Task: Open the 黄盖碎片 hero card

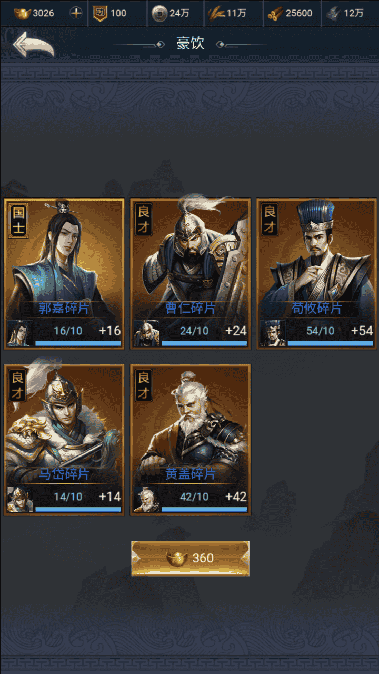Action: pyautogui.click(x=191, y=440)
